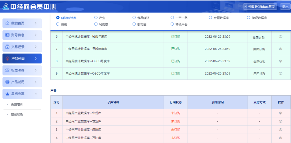Click the 交易记录 bag icon
Screen dimensions: 291x143
8,47
